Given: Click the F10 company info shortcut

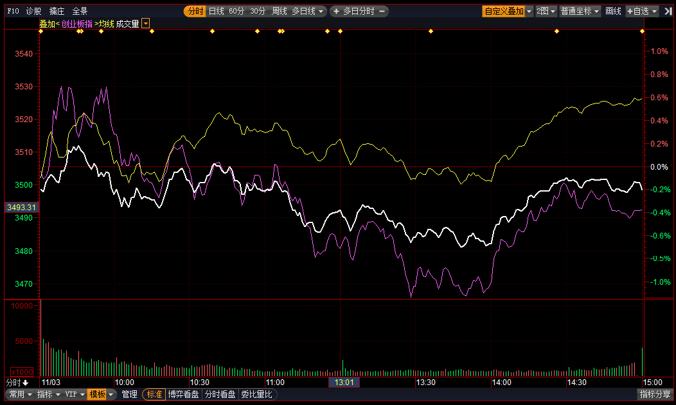Looking at the screenshot, I should [x=13, y=11].
